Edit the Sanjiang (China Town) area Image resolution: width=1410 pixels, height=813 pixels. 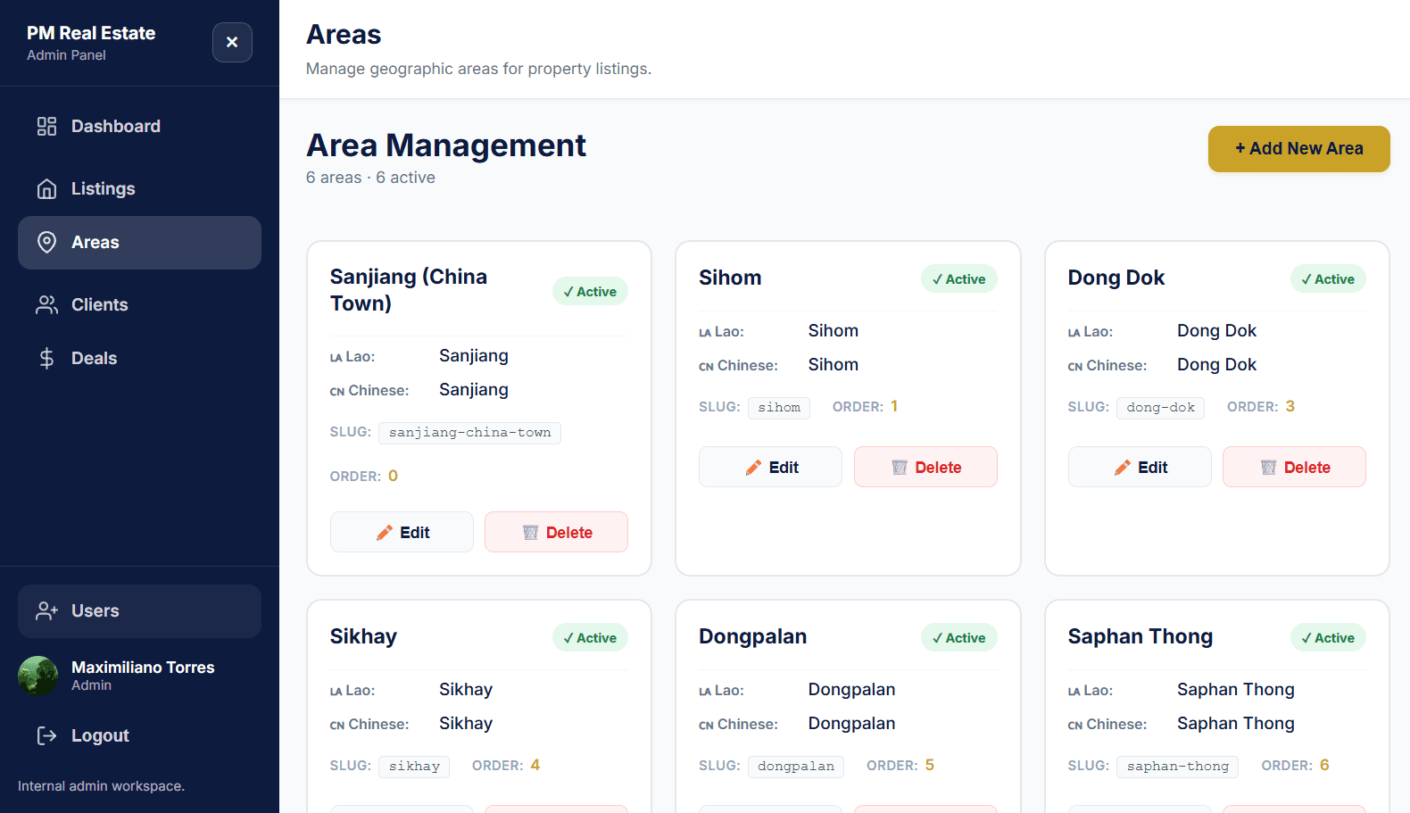[x=402, y=532]
